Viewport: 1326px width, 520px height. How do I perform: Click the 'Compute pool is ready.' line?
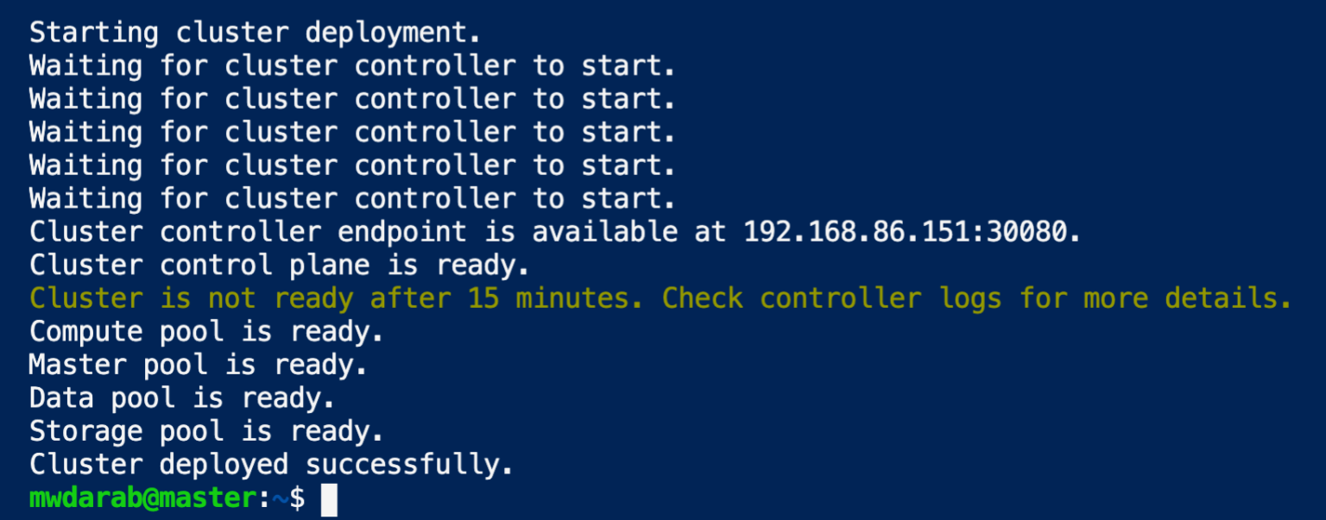click(206, 332)
